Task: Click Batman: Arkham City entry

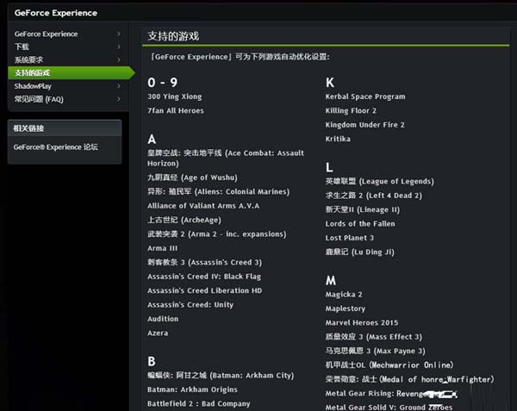Action: point(221,376)
